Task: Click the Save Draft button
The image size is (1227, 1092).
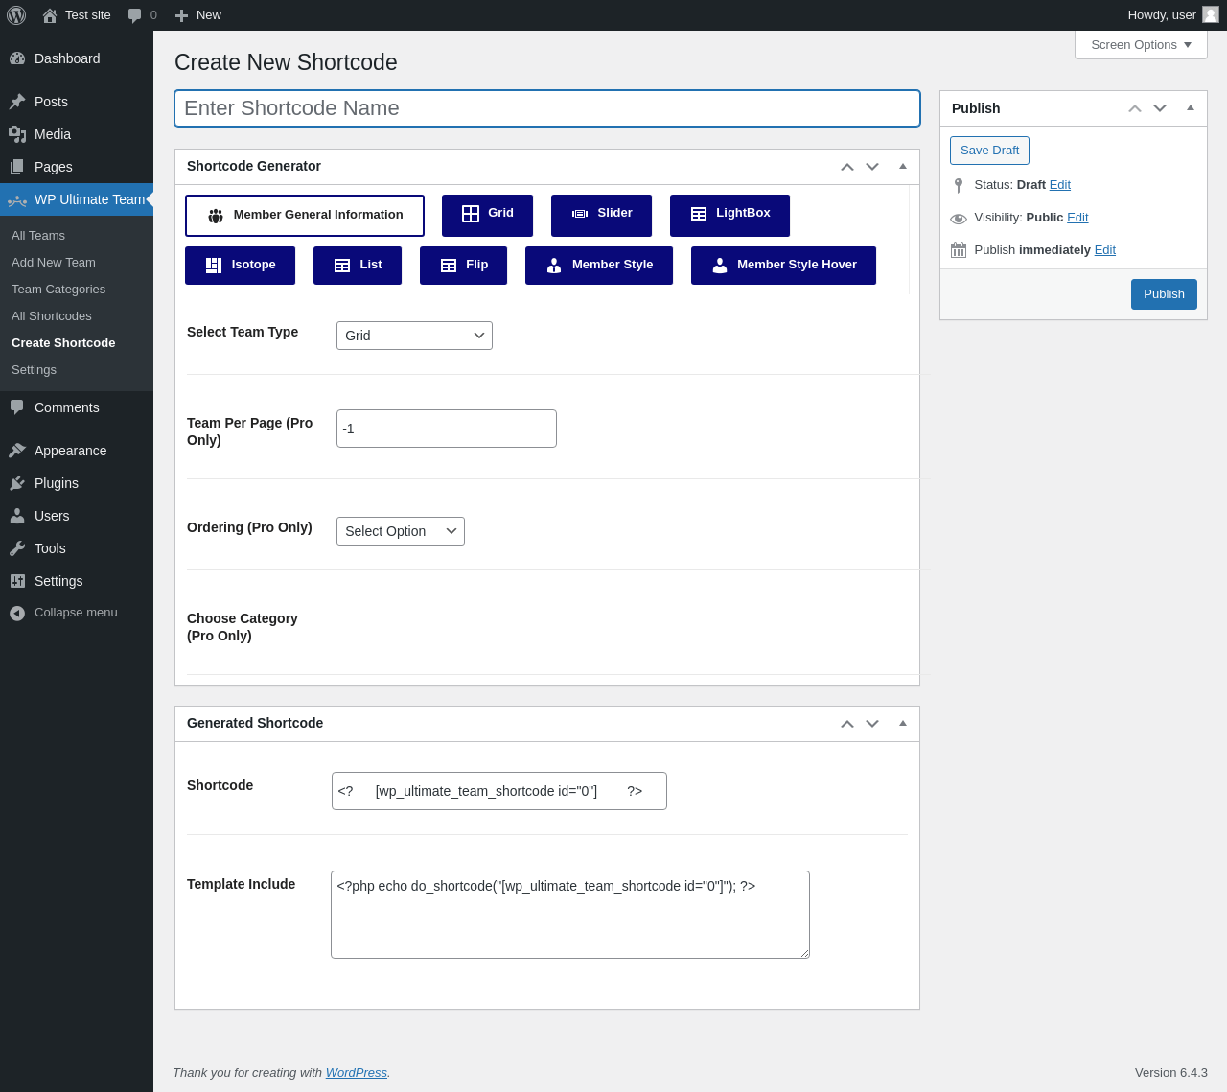Action: tap(989, 151)
